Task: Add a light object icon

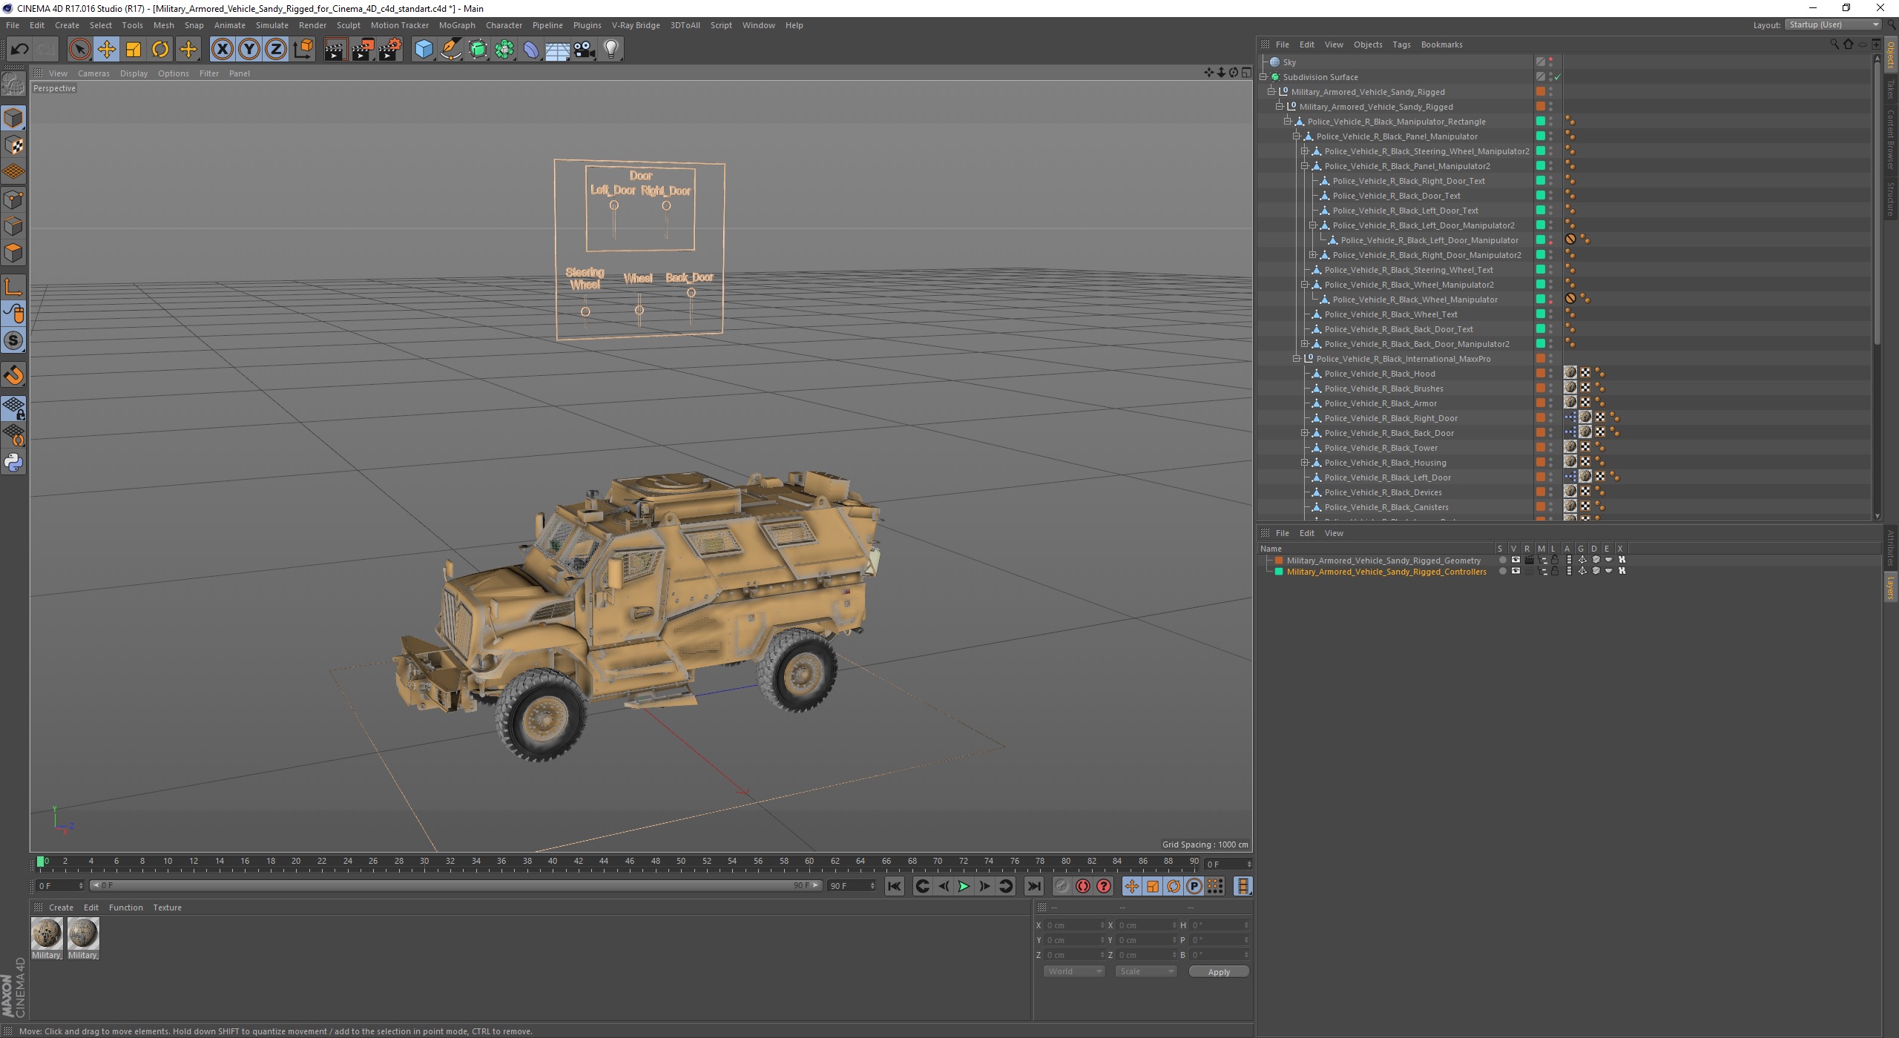Action: click(611, 50)
